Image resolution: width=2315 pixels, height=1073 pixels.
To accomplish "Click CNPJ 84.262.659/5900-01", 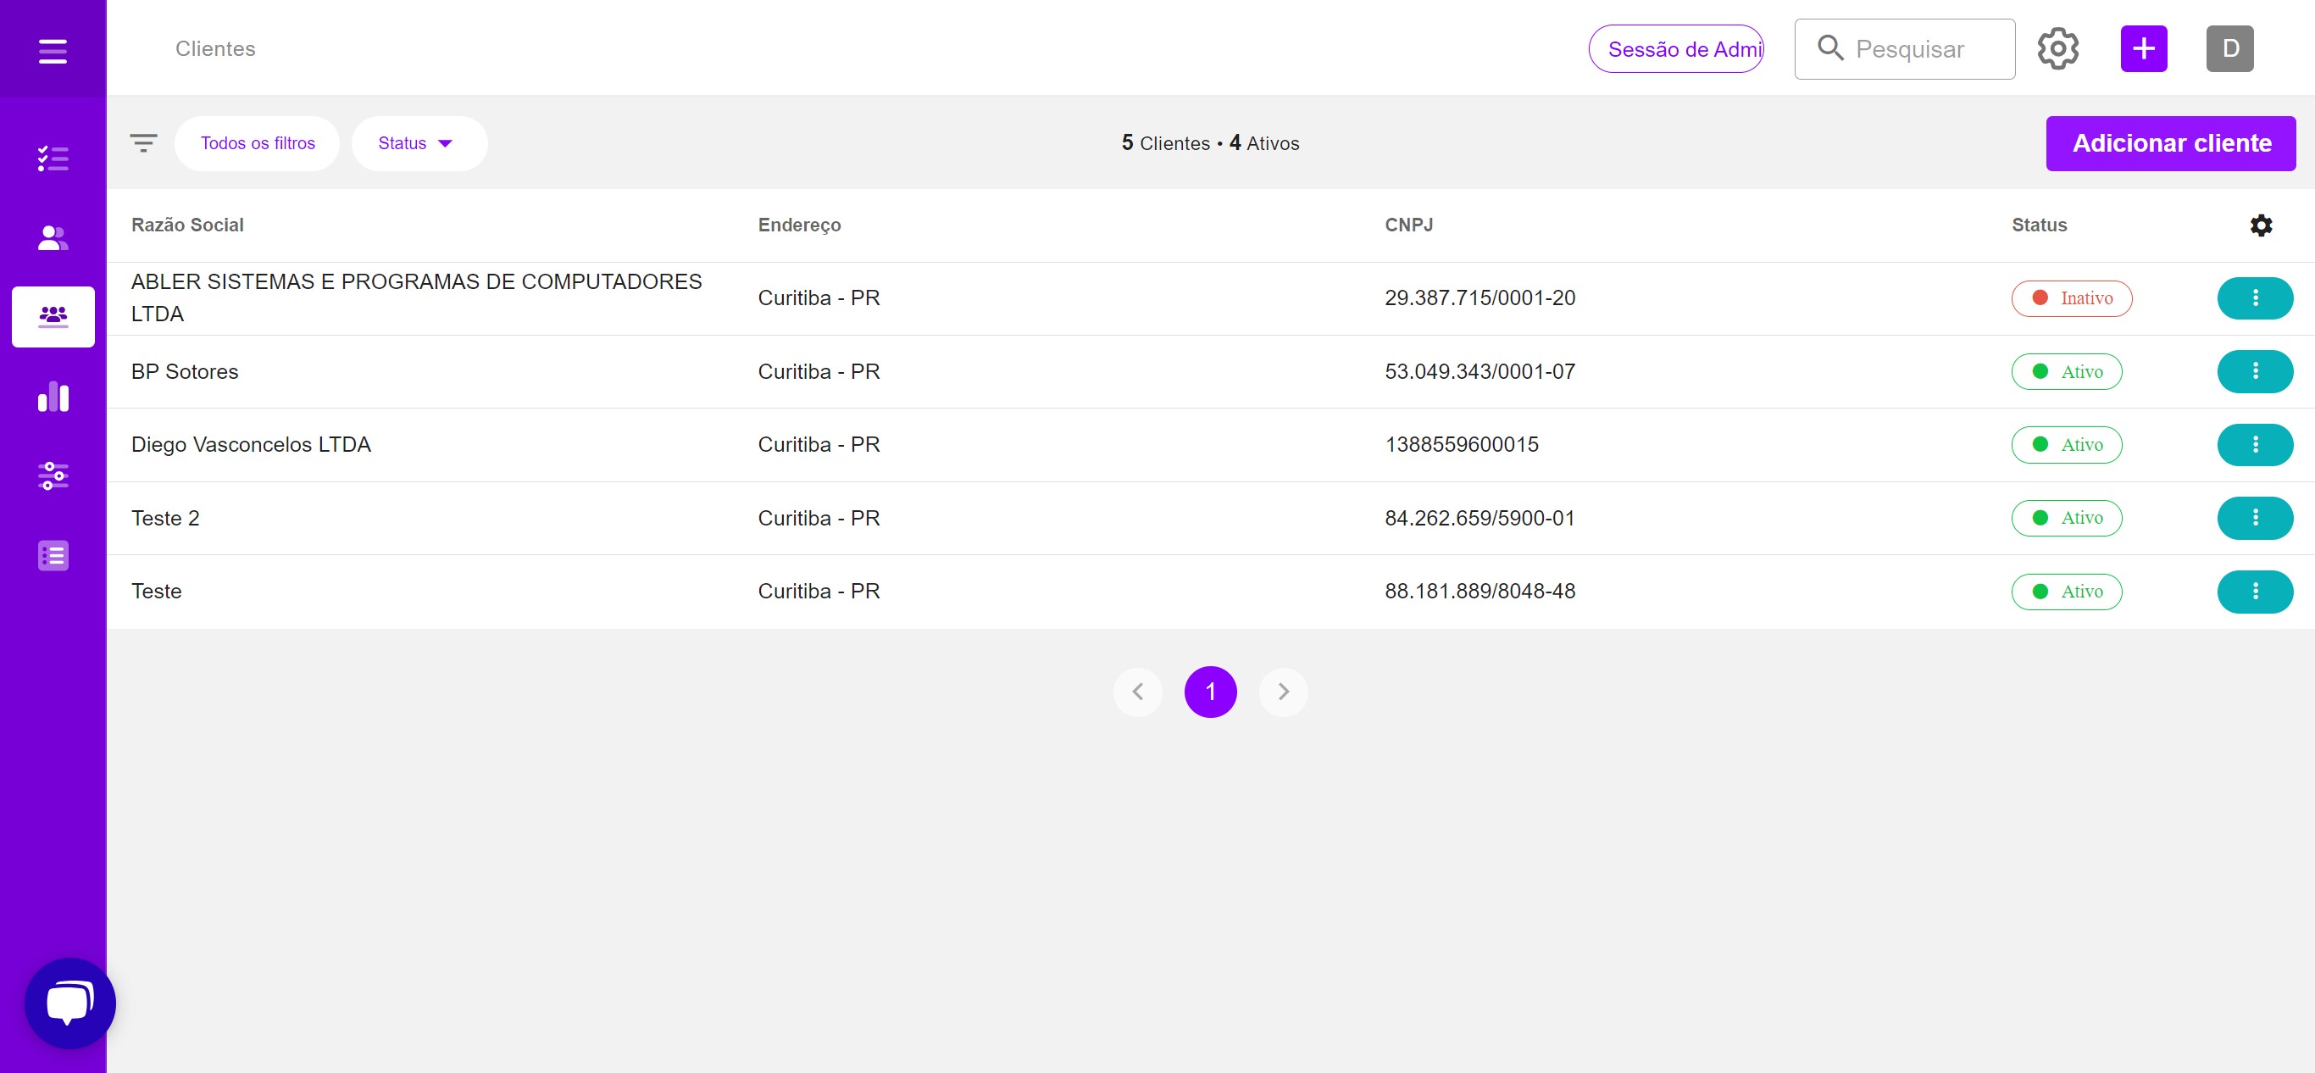I will [x=1479, y=518].
